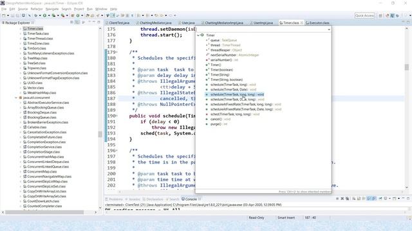
Task: Select Timer(String, boolean) constructor in outline
Action: coord(227,80)
